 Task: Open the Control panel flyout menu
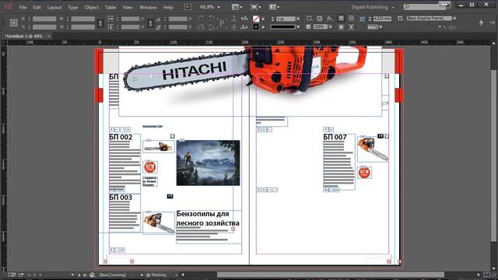click(492, 23)
